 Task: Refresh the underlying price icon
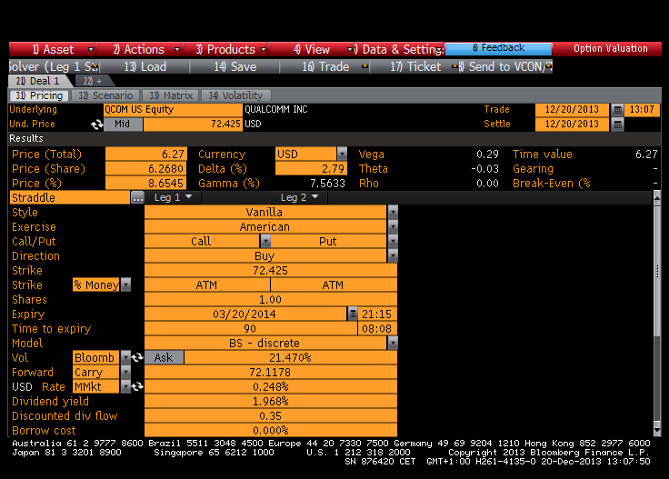pyautogui.click(x=97, y=125)
